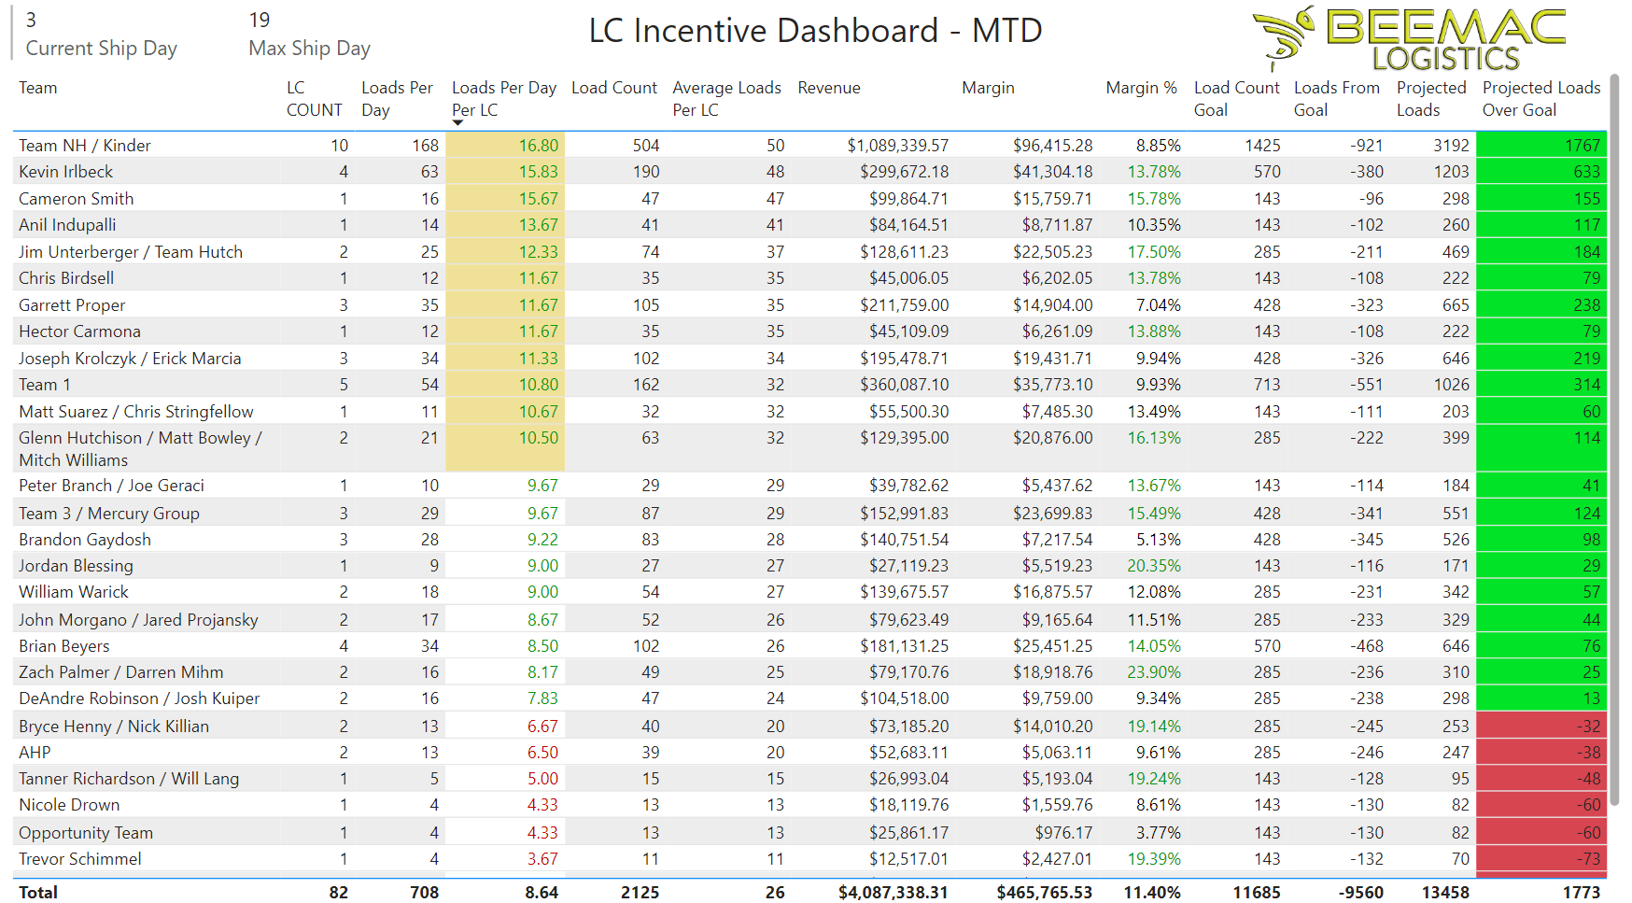1632x903 pixels.
Task: Select the Brian Beyers row
Action: tap(809, 646)
